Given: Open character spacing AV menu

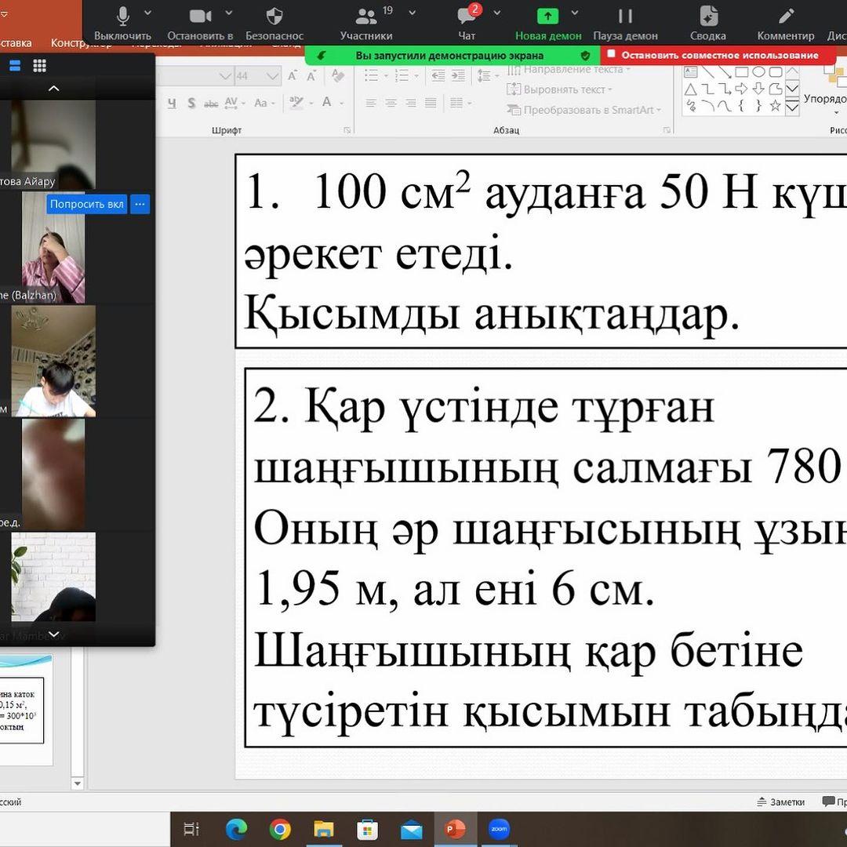Looking at the screenshot, I should point(234,103).
